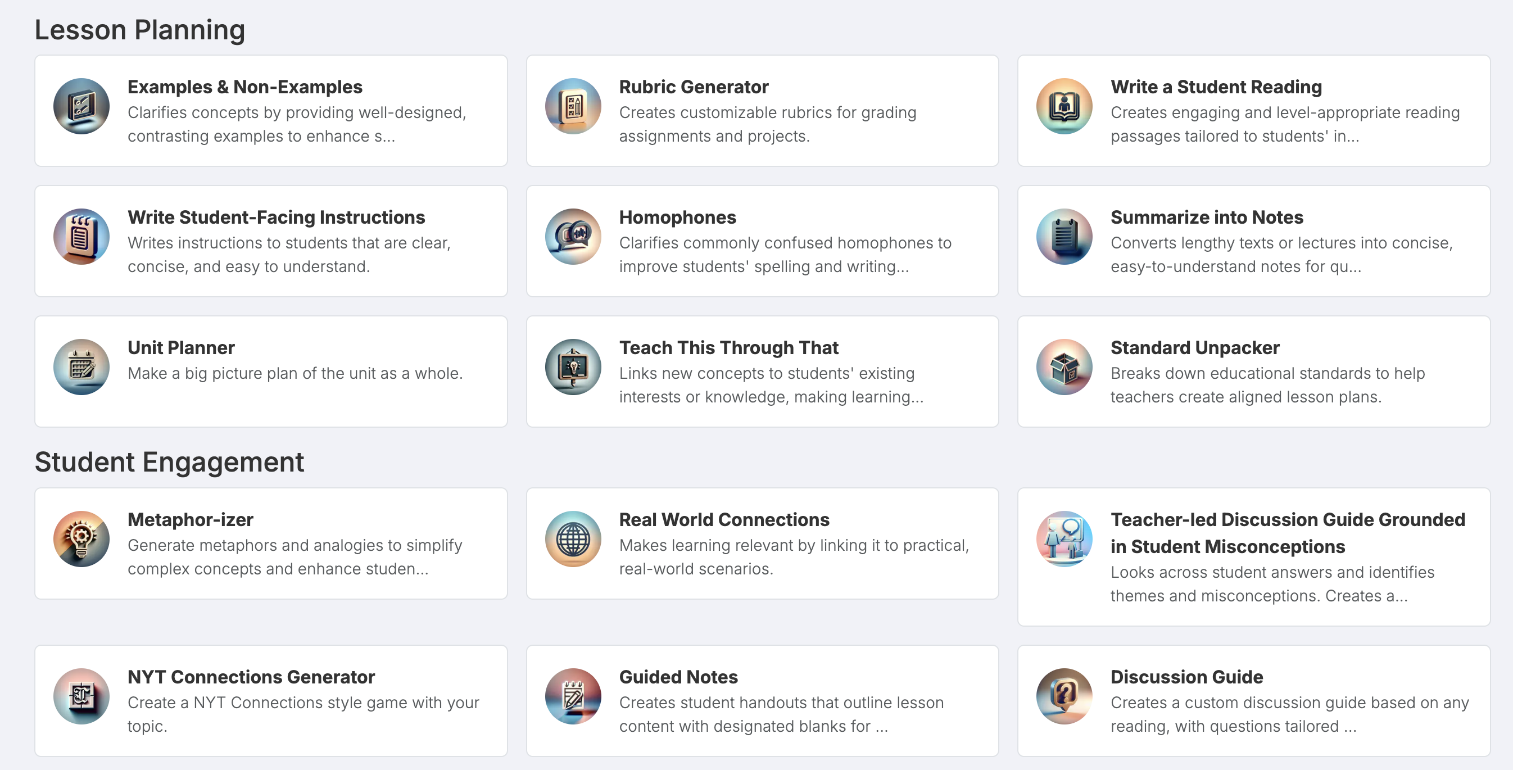Select the Discussion Guide question mark icon
The width and height of the screenshot is (1513, 770).
(1064, 696)
